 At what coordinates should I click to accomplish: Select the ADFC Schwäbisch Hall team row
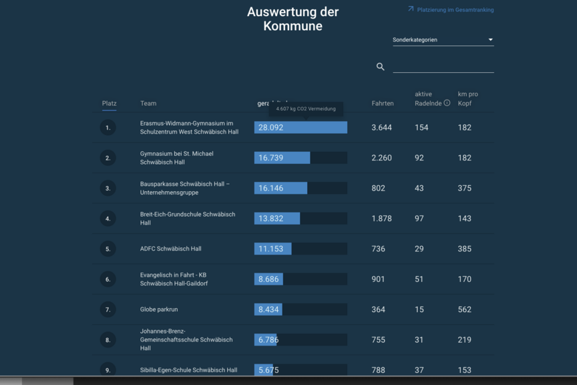tap(293, 249)
